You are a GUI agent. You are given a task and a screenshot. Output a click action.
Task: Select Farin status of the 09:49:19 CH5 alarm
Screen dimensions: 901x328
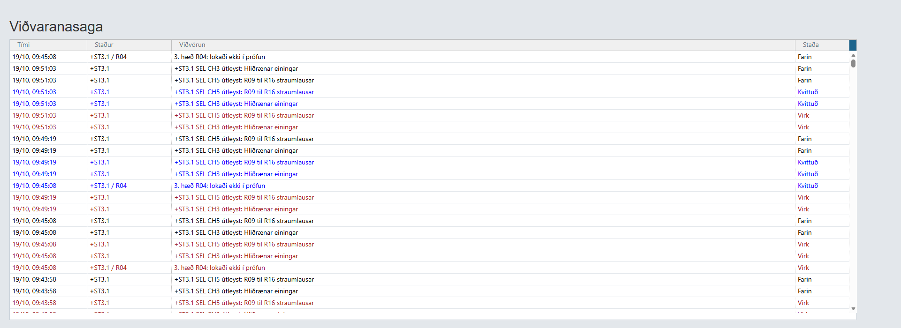pyautogui.click(x=805, y=139)
